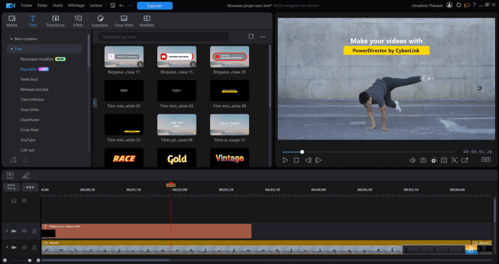Open the Affichage menu

(x=76, y=5)
